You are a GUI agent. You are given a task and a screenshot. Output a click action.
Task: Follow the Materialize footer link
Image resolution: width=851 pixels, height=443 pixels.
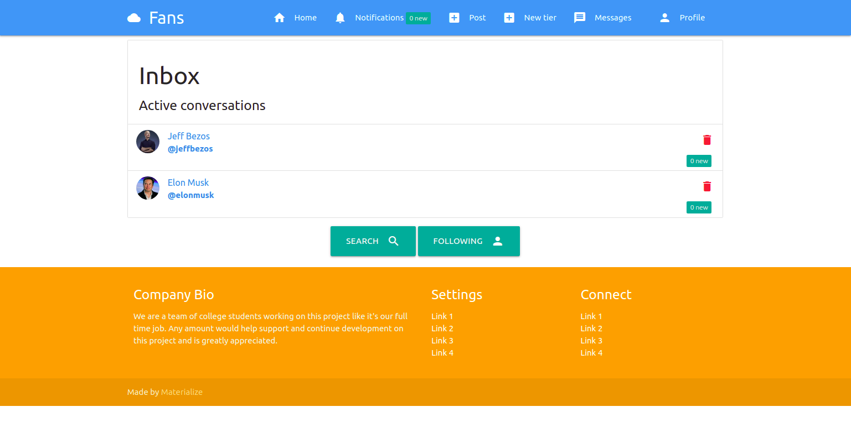(182, 392)
